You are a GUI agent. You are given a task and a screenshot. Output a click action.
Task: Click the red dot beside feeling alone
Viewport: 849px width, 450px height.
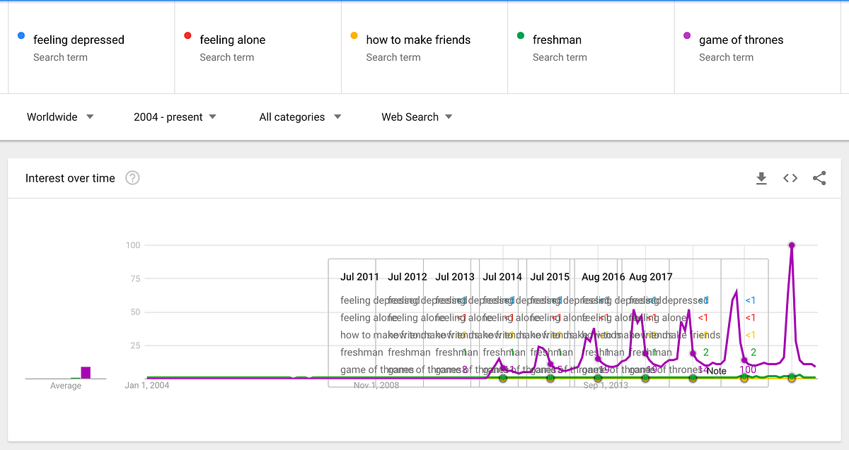pos(187,36)
